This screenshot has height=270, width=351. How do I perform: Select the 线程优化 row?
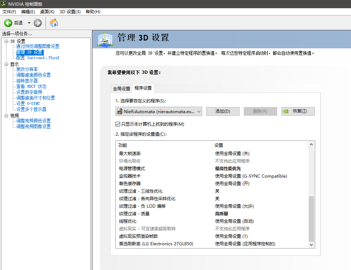tap(212, 221)
